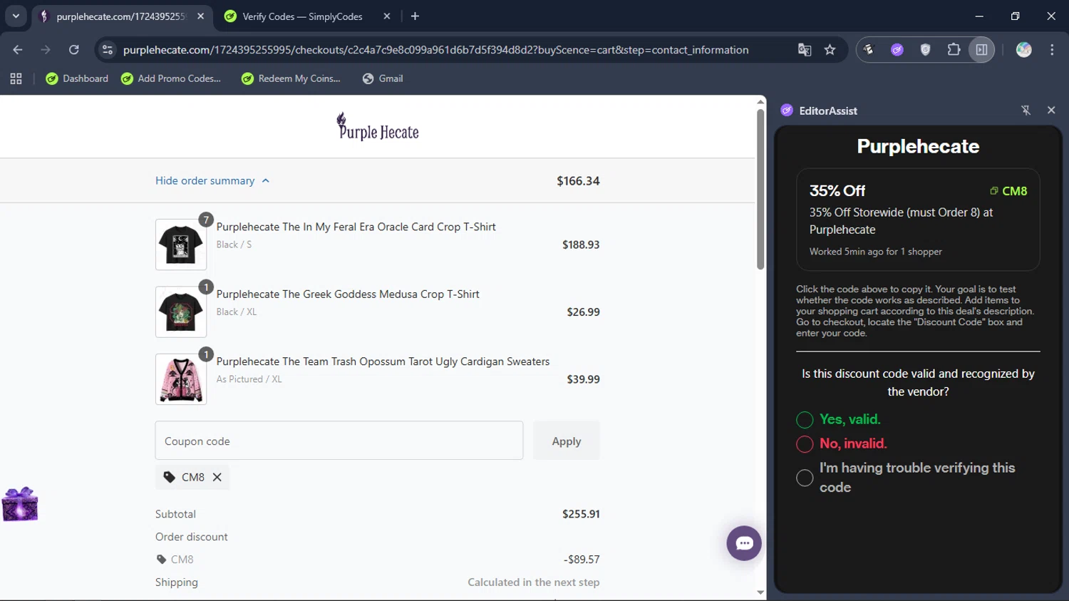The image size is (1069, 601).
Task: Switch to the Verify Codes — SimplyCodes tab
Action: [x=302, y=16]
